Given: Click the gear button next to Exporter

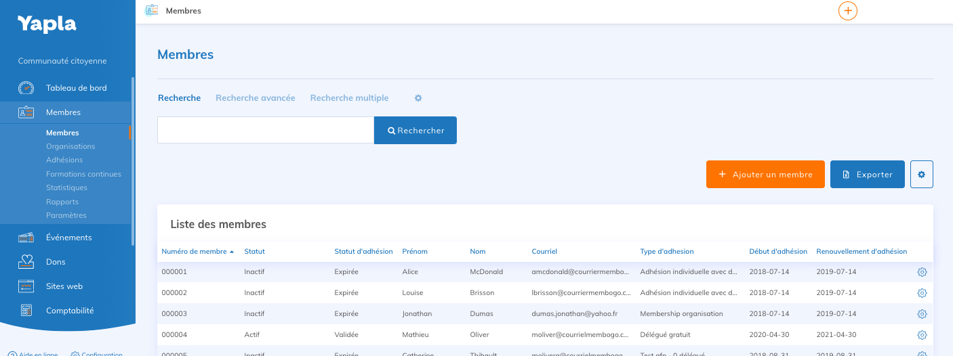Looking at the screenshot, I should tap(922, 174).
